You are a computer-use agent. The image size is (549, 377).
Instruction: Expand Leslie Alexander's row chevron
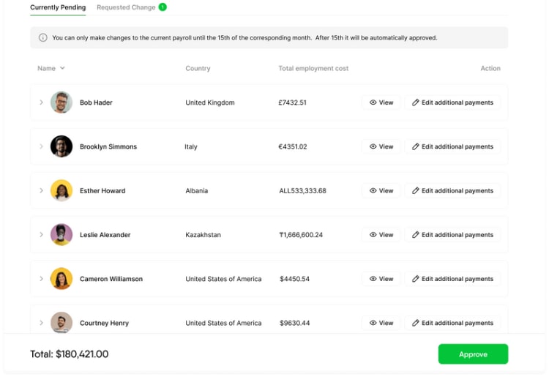pos(41,235)
